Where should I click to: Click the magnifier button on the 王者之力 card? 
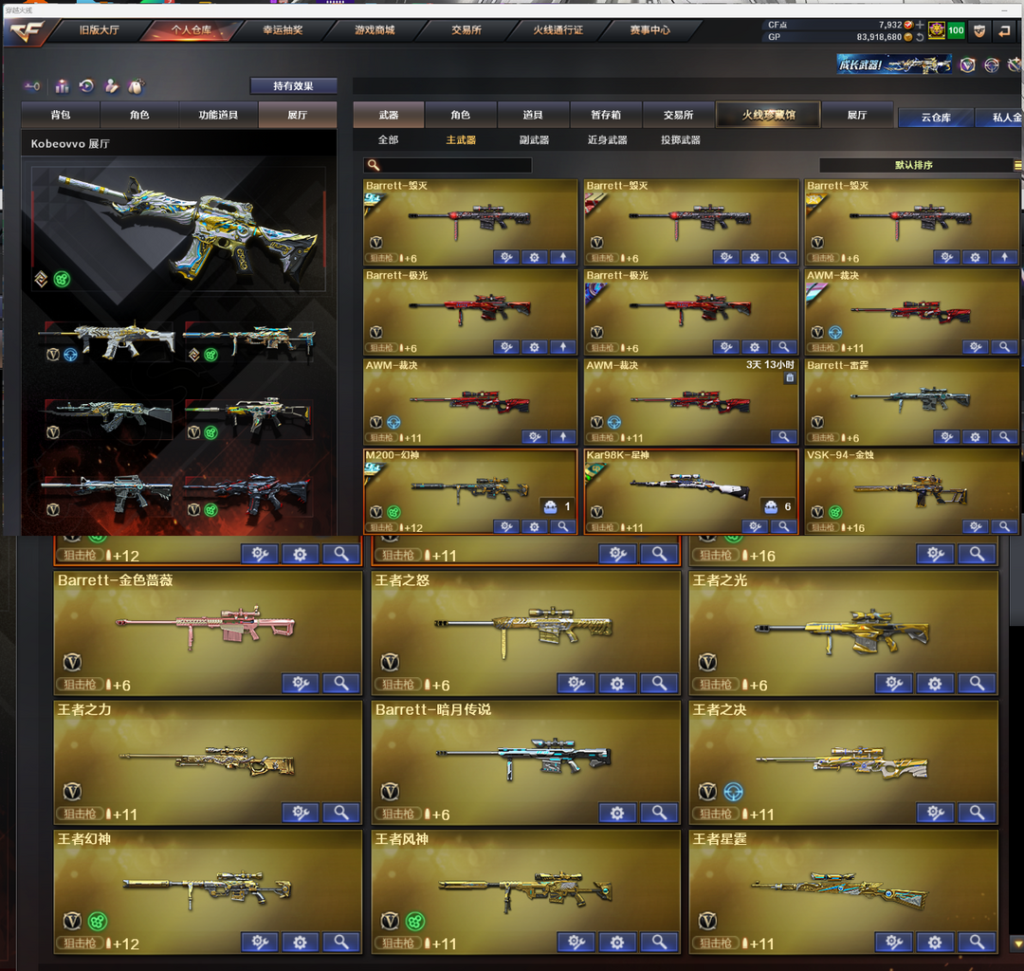[x=341, y=813]
